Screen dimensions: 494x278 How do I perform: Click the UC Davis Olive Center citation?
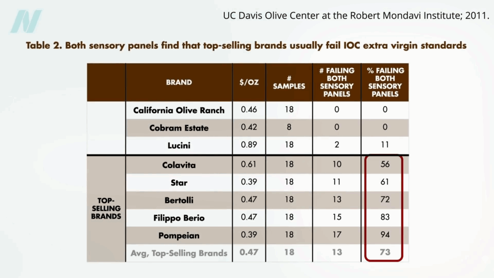tap(356, 15)
